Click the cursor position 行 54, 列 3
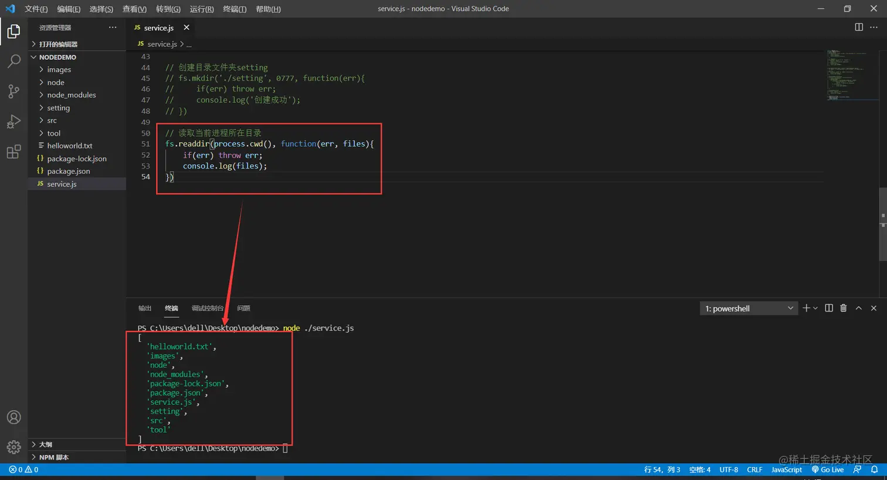 click(x=662, y=469)
